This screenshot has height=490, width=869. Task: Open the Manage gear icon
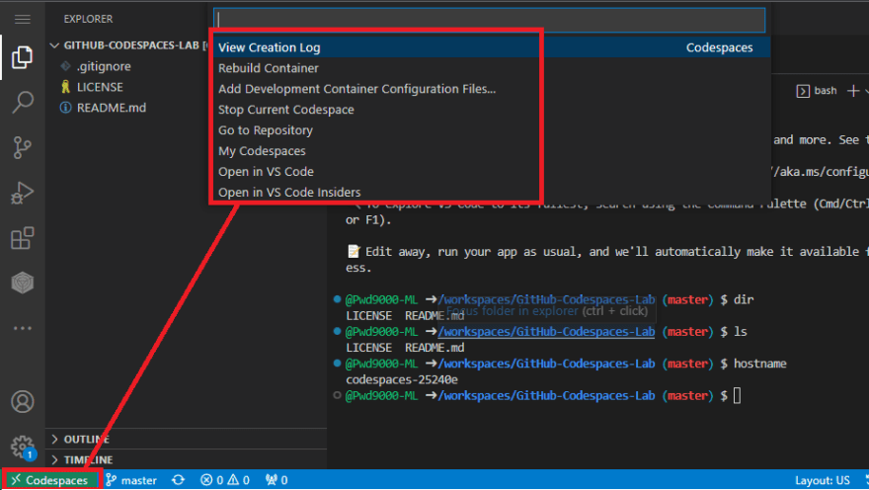(x=22, y=447)
